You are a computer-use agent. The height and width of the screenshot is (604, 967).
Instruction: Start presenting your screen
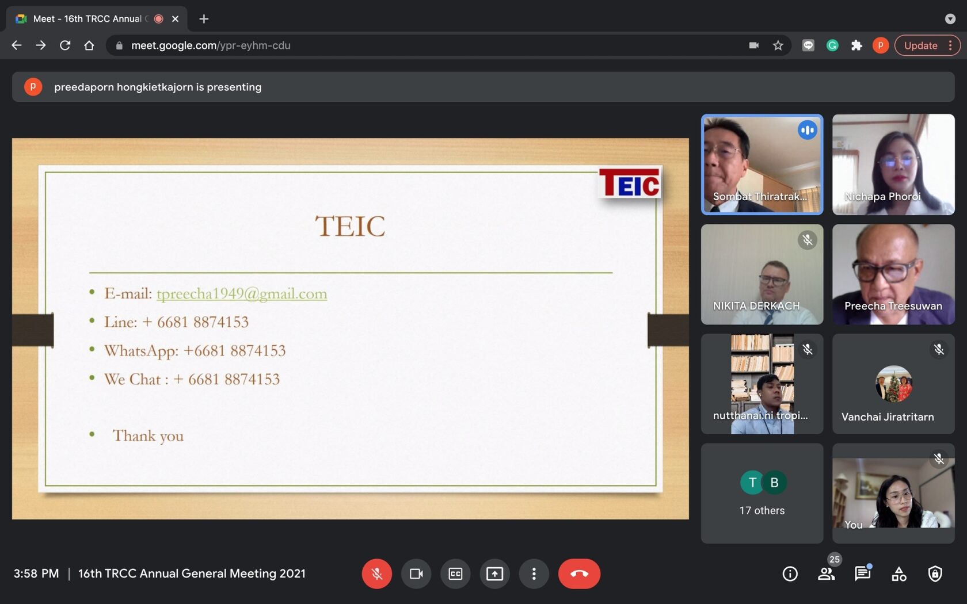click(494, 574)
